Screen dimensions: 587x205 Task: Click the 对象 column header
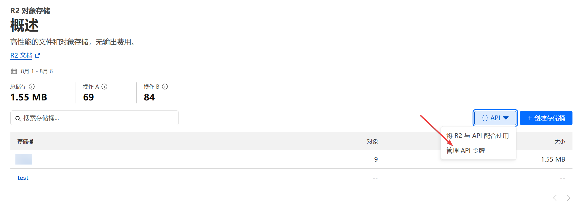[x=372, y=141]
